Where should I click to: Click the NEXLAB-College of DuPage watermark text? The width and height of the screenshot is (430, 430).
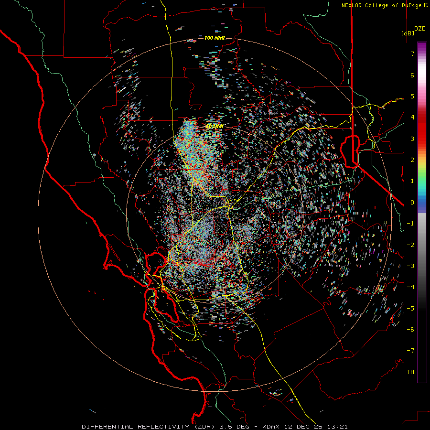tap(382, 5)
